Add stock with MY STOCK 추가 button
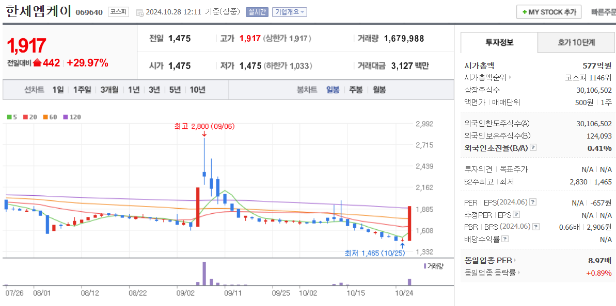616x306 pixels. 549,12
